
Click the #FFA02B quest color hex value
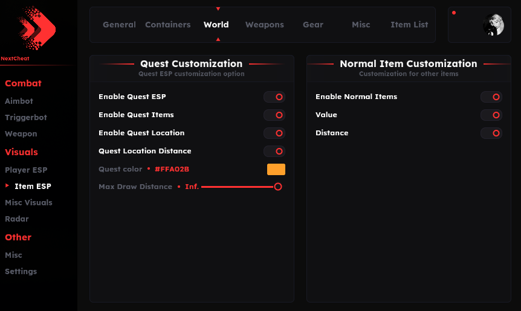click(x=176, y=169)
